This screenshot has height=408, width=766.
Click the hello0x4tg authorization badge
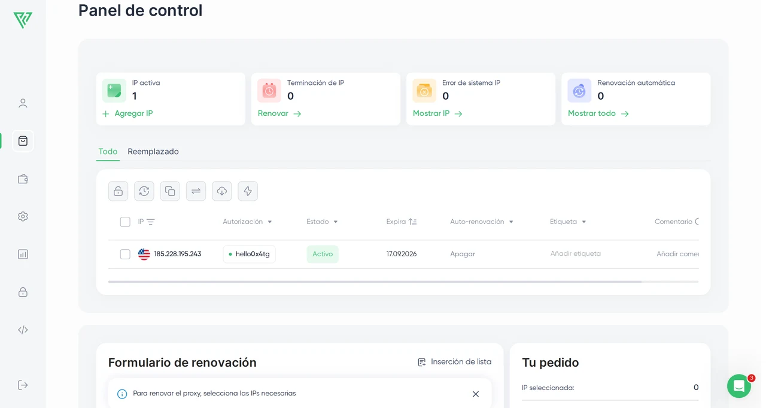pos(249,254)
